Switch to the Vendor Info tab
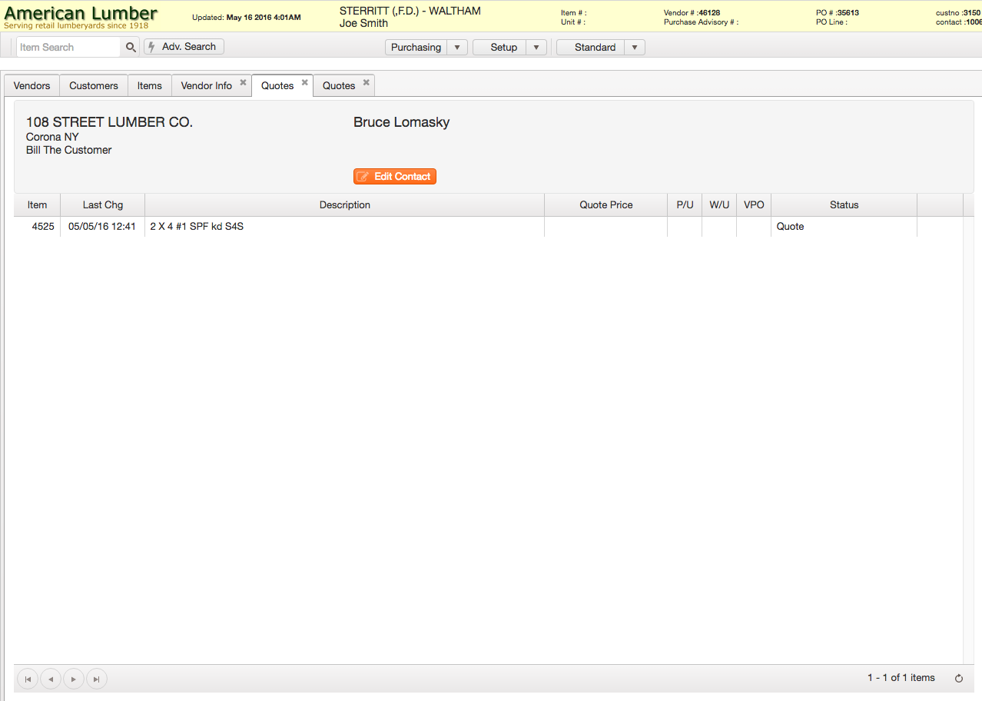This screenshot has height=701, width=982. point(206,85)
